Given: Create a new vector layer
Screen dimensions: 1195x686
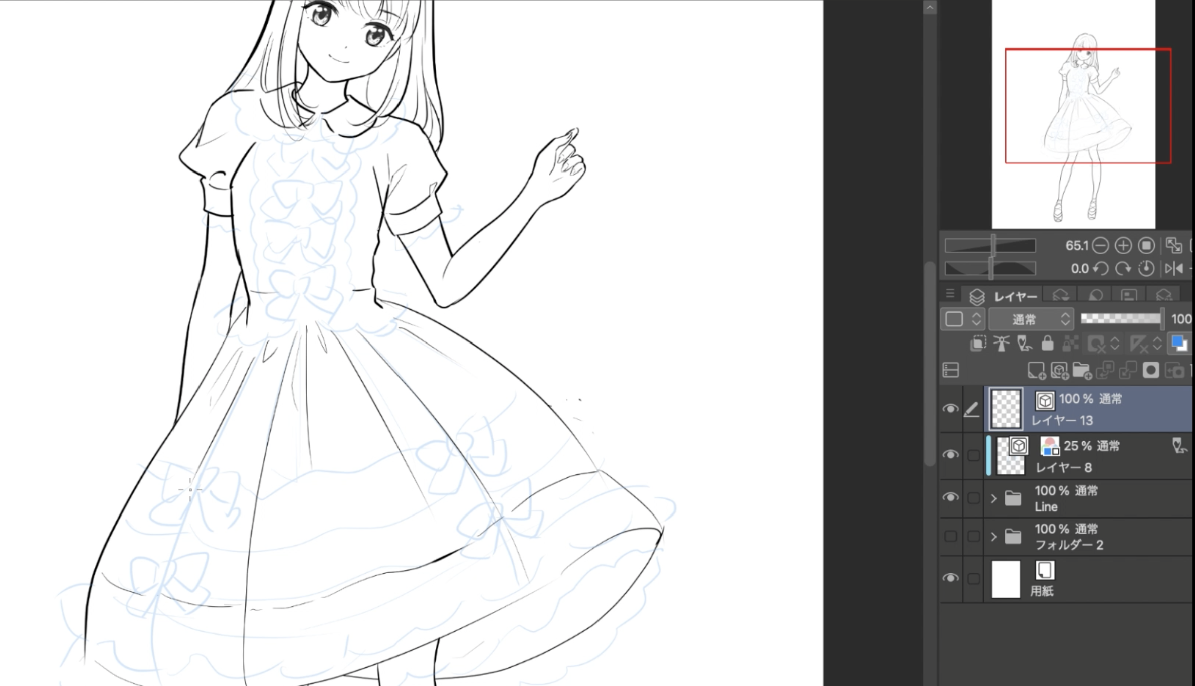Looking at the screenshot, I should coord(1059,371).
